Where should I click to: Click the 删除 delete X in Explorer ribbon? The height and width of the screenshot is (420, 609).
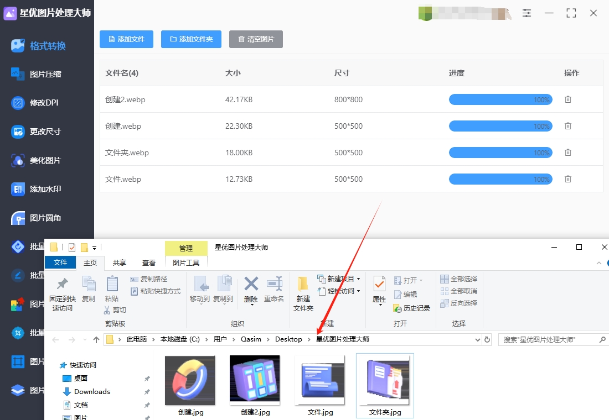pyautogui.click(x=251, y=290)
